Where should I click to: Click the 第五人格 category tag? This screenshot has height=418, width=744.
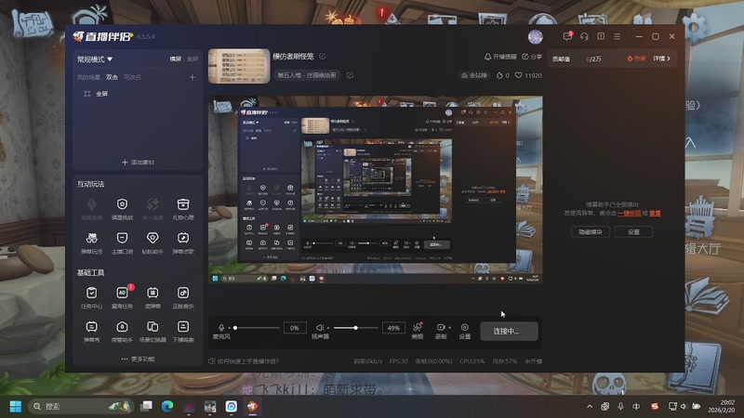307,75
